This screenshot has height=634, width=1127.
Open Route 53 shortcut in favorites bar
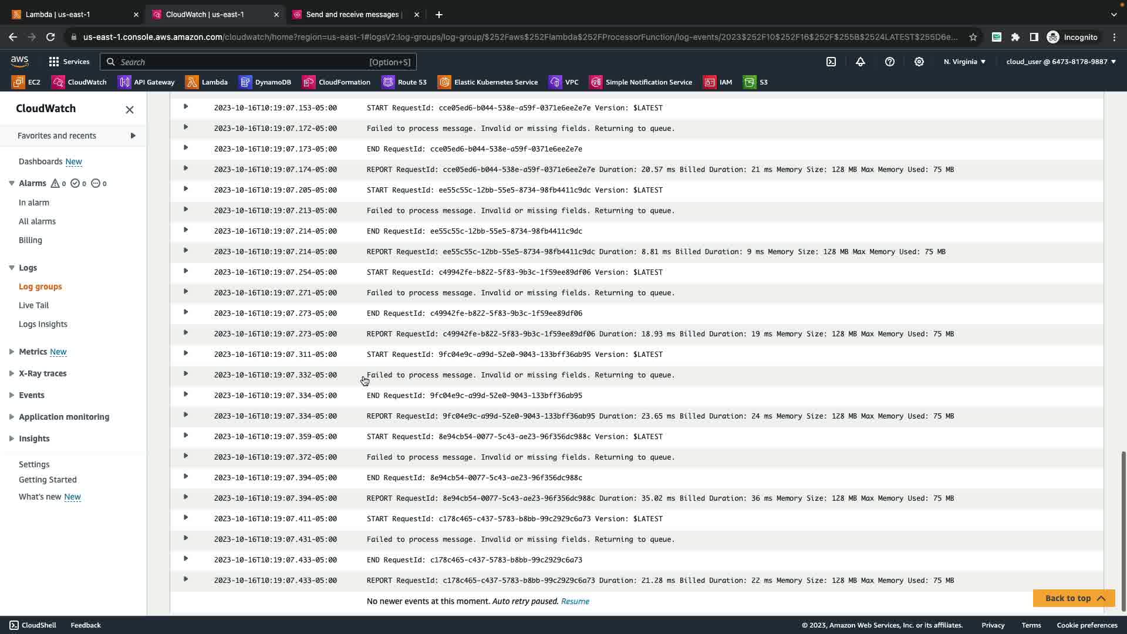click(x=404, y=82)
